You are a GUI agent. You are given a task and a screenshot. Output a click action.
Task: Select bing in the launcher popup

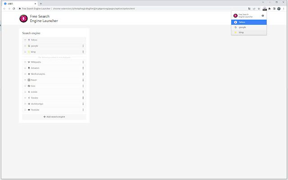point(249,32)
